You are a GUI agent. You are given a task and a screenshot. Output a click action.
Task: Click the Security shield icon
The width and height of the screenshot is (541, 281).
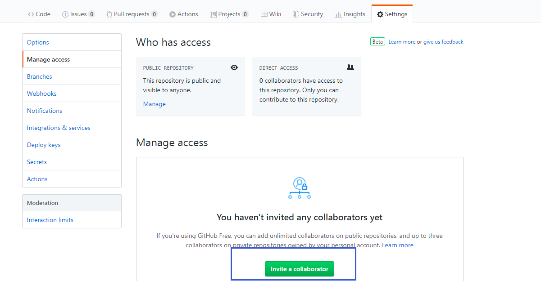coord(296,14)
